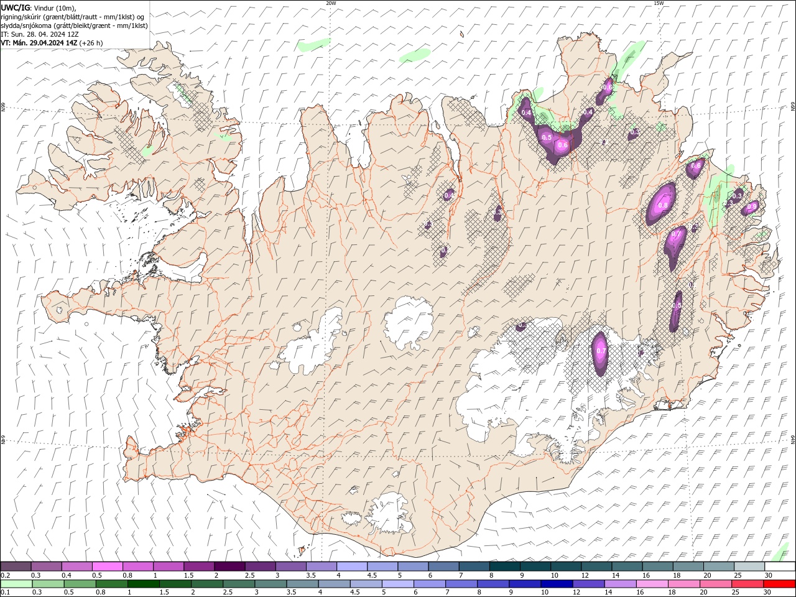Viewport: 796px width, 597px height.
Task: Pick the light pink 16 swatch in lower colorbar
Action: 652,583
